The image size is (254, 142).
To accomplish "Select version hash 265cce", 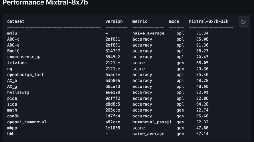I will click(113, 110).
